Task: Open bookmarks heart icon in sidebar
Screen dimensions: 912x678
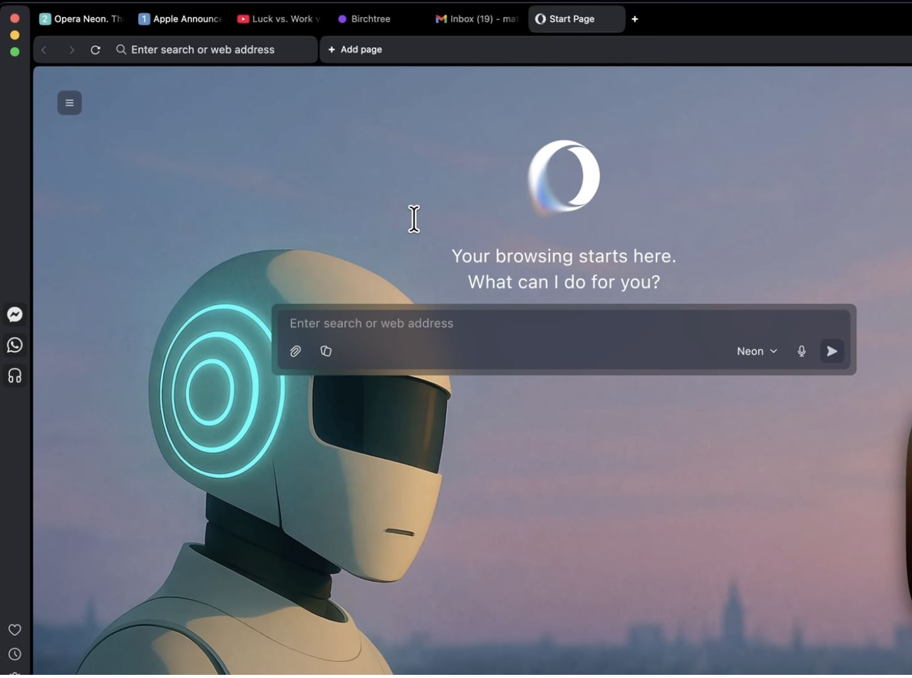Action: click(14, 630)
